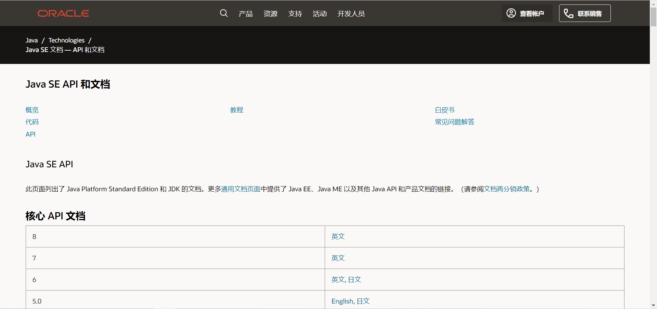Click the phone icon in 联系销售
657x309 pixels.
569,13
